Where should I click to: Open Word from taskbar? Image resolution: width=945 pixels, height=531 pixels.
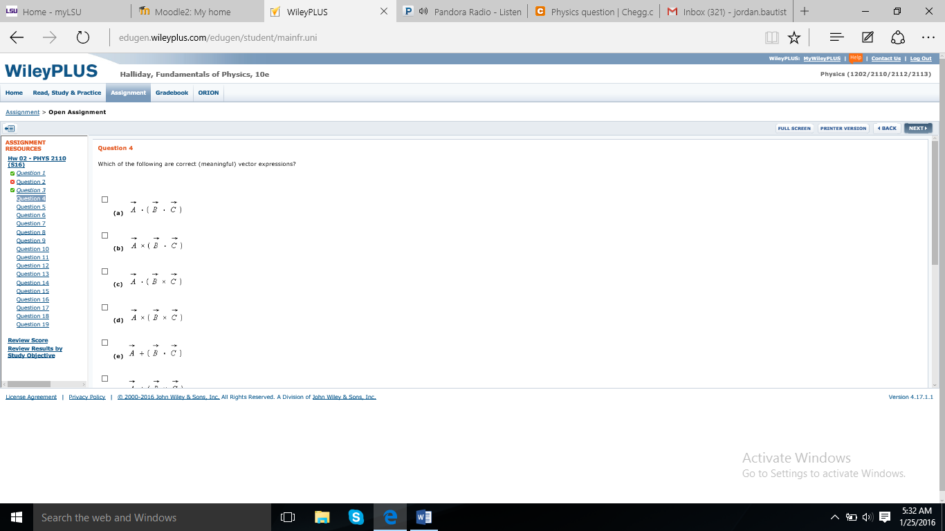[424, 517]
